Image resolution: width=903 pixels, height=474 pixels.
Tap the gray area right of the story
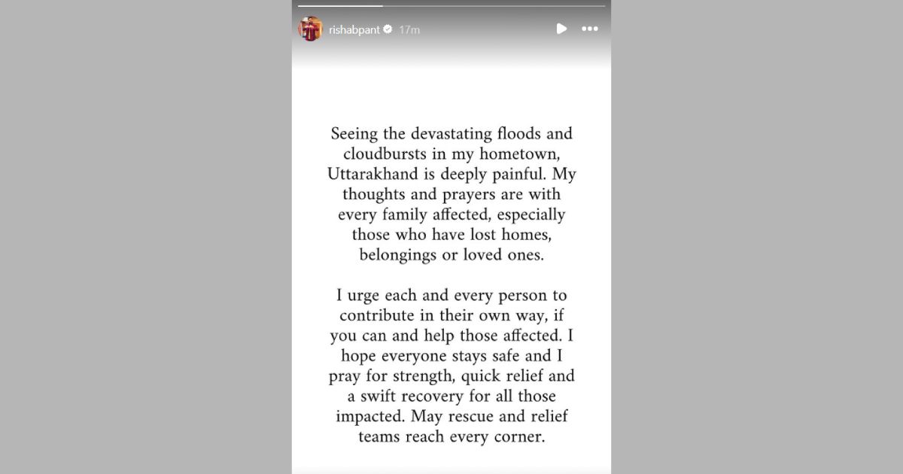point(757,237)
